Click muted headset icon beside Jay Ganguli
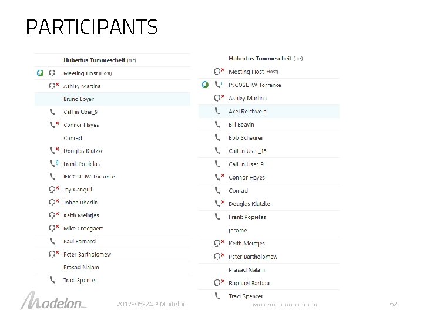 pyautogui.click(x=54, y=190)
